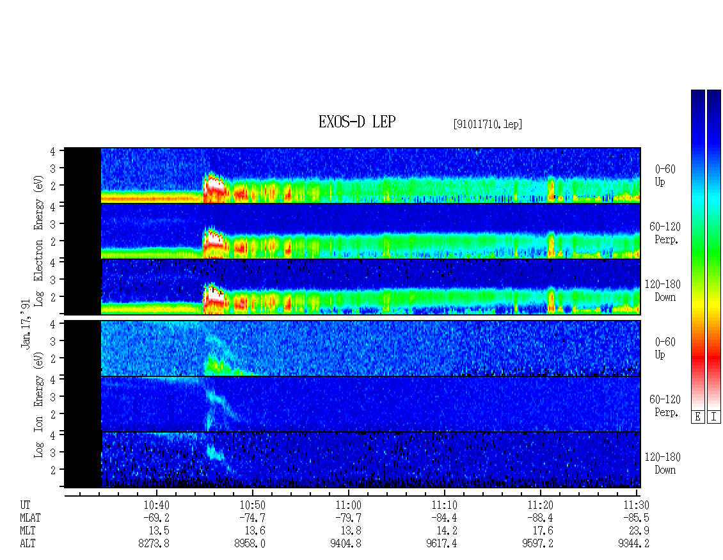Click the MLAT value -69.2
This screenshot has width=723, height=560.
(x=156, y=518)
